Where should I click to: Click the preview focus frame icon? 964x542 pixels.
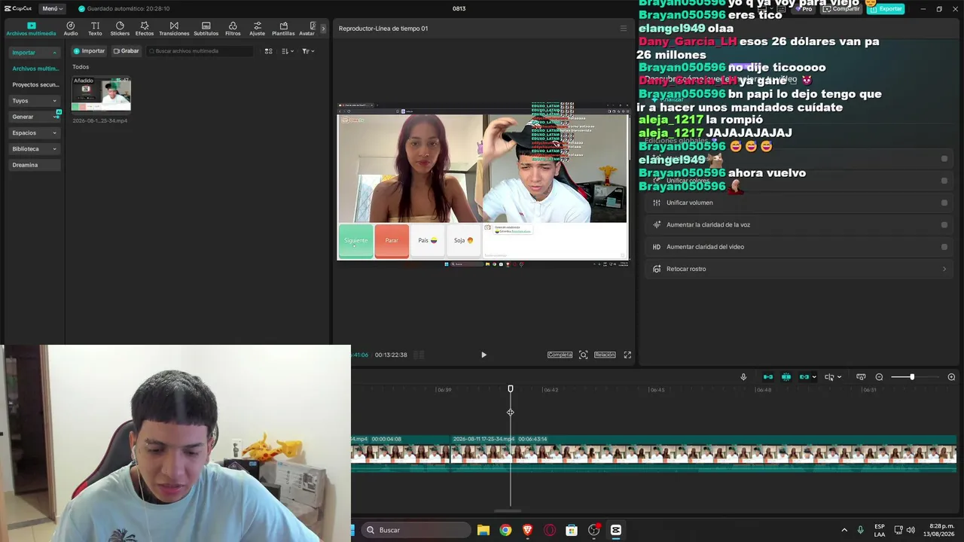click(x=583, y=355)
